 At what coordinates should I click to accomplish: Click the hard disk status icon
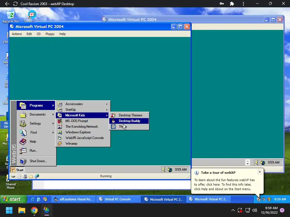tap(13, 176)
